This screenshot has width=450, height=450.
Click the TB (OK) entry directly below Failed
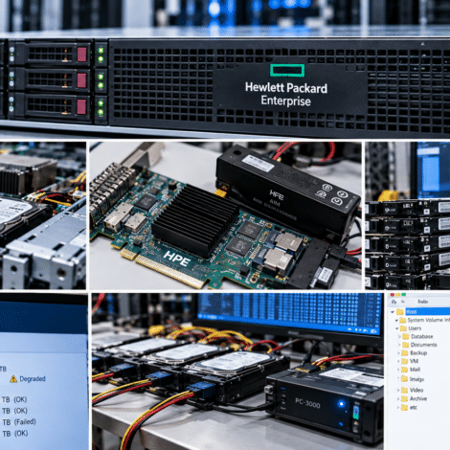coord(15,434)
